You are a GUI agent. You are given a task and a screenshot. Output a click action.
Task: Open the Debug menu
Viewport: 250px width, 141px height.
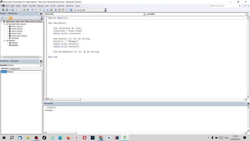point(40,6)
